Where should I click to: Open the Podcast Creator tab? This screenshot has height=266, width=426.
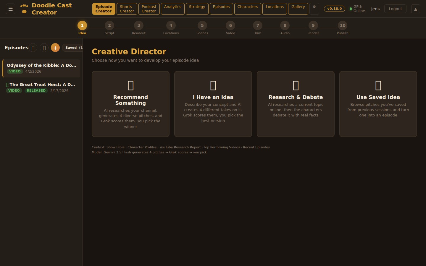click(x=149, y=9)
